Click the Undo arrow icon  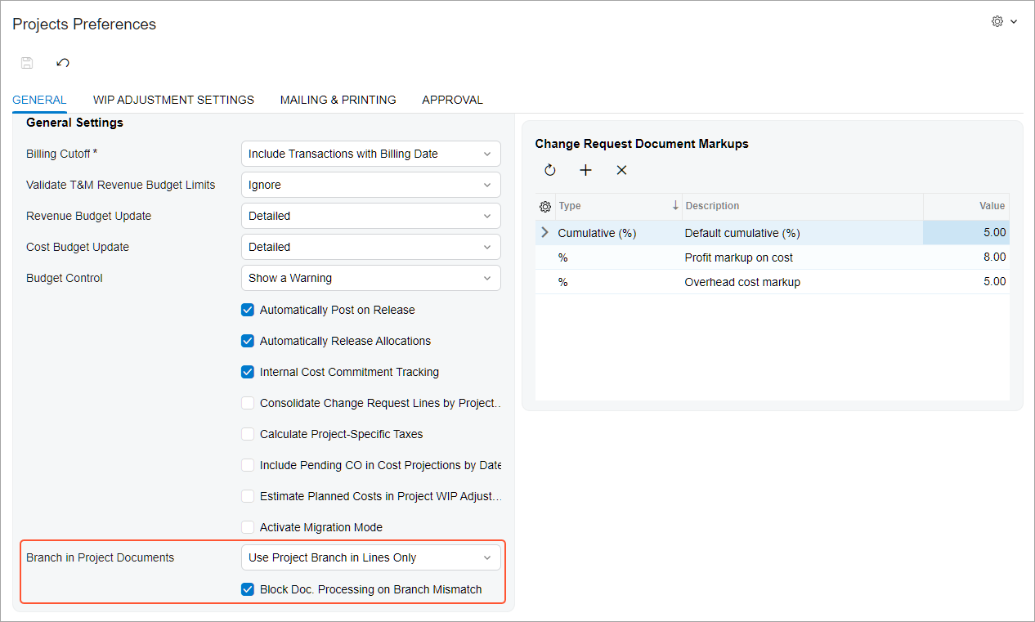[63, 63]
